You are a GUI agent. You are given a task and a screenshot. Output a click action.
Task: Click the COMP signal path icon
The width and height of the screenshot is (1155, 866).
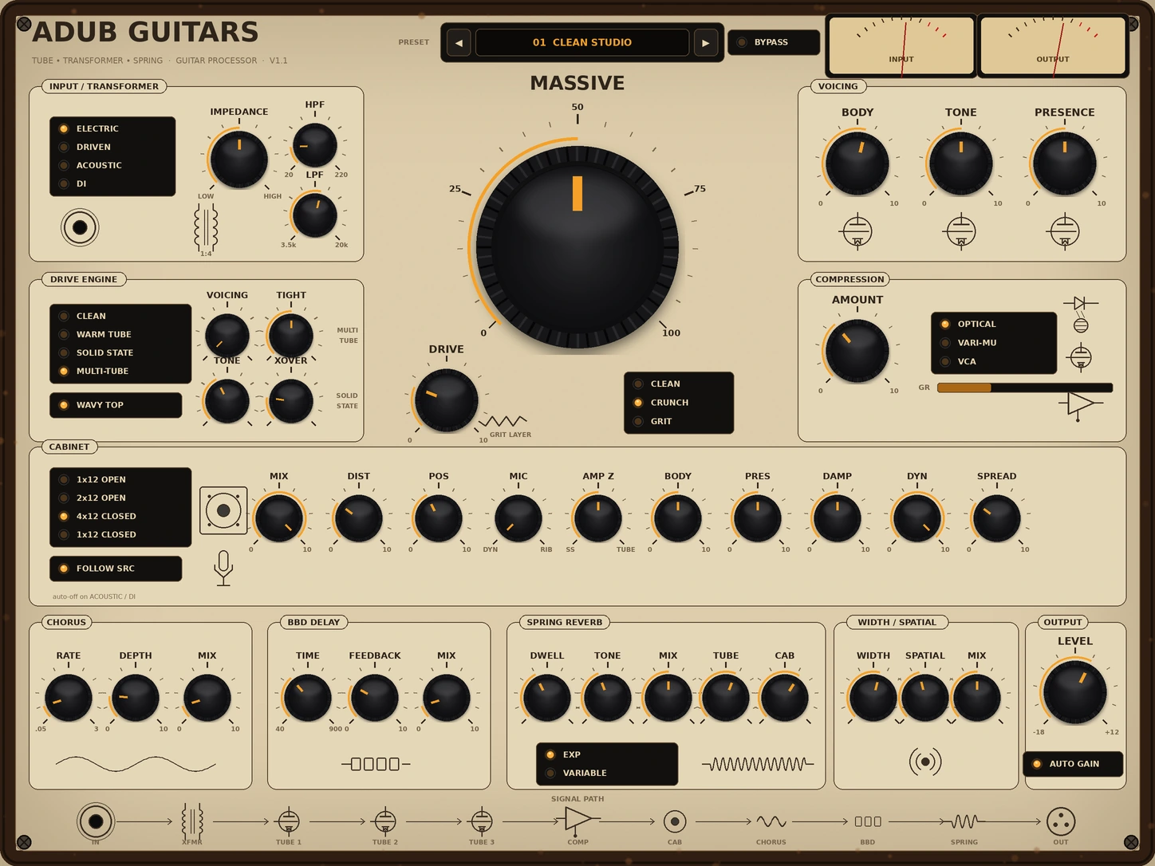point(577,819)
